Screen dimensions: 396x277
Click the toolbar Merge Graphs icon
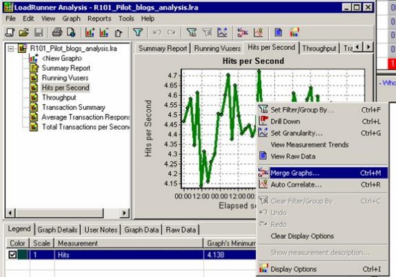click(x=242, y=33)
